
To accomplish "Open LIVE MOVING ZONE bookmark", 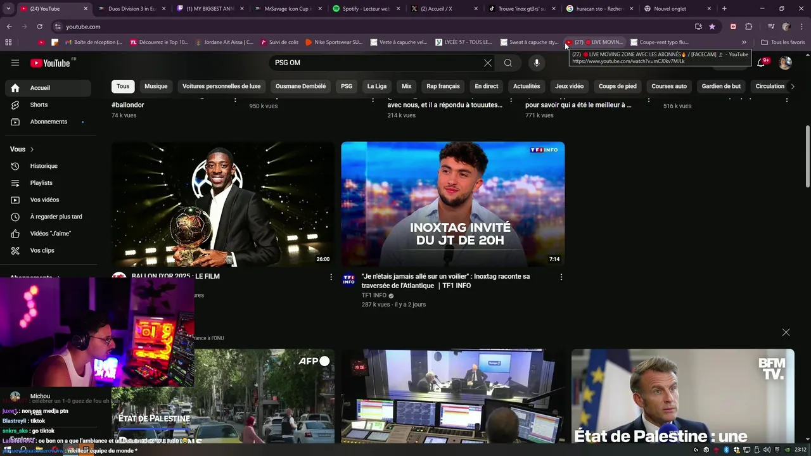I will pos(594,42).
